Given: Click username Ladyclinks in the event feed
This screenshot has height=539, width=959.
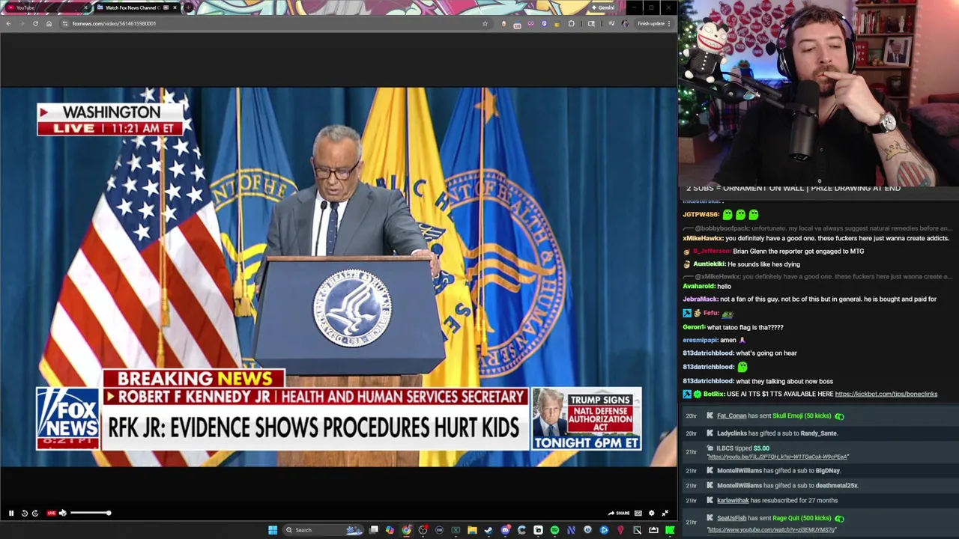Looking at the screenshot, I should pos(732,433).
